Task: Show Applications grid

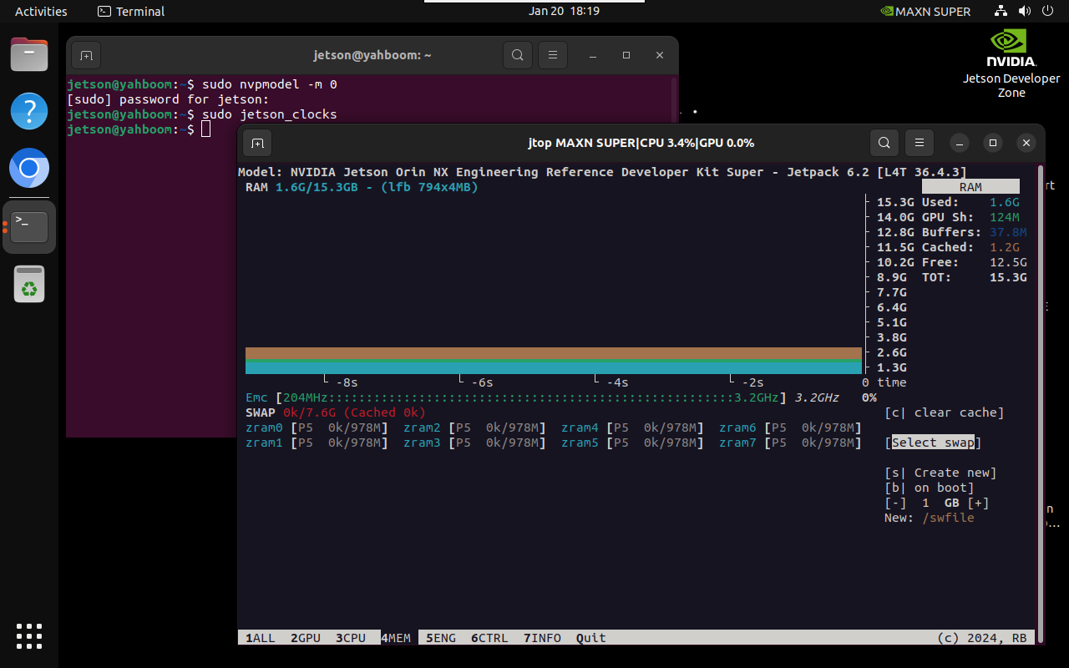Action: pyautogui.click(x=29, y=635)
